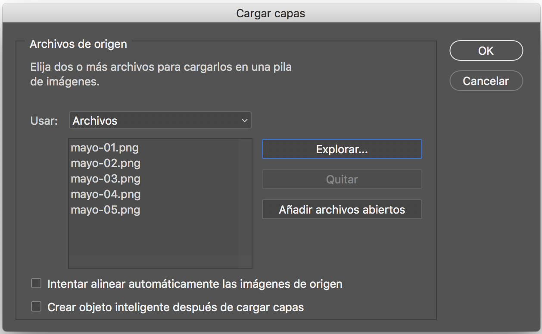Viewport: 542px width, 334px height.
Task: Check Crear objeto inteligente option
Action: [37, 307]
